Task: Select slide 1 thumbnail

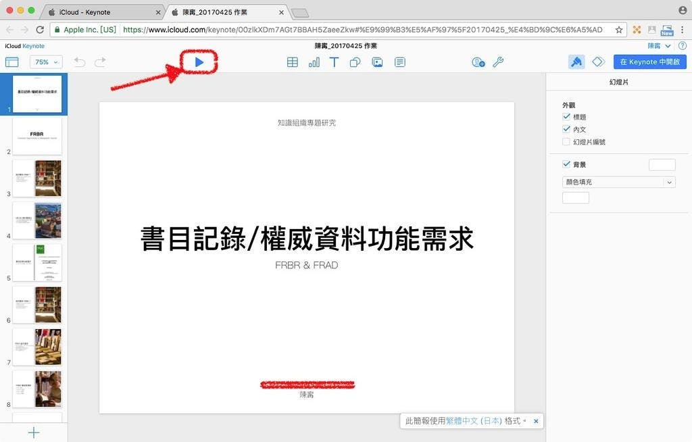Action: tap(37, 94)
